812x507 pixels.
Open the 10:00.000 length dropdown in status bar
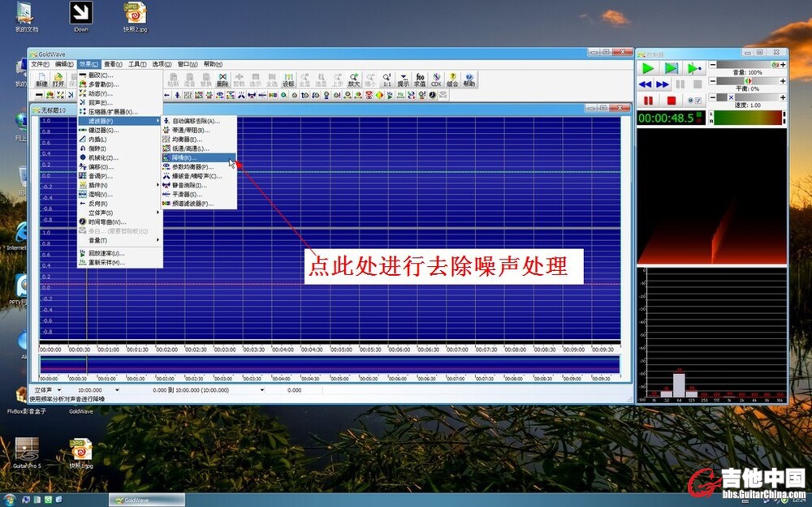point(117,390)
